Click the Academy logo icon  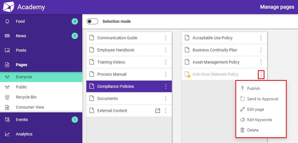[x=9, y=7]
